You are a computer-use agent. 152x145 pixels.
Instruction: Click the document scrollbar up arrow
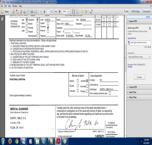pos(125,17)
